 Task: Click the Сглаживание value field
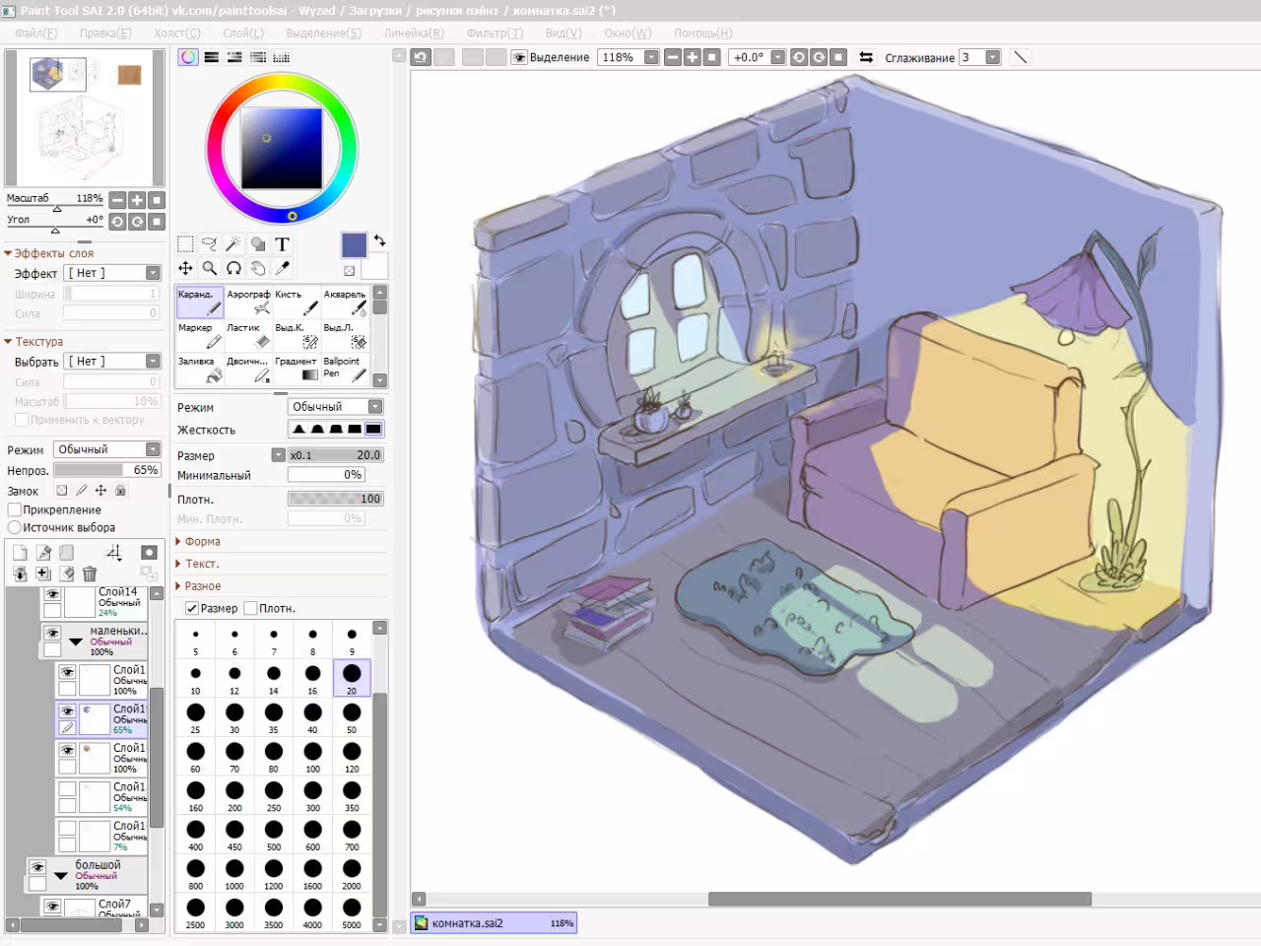(971, 57)
